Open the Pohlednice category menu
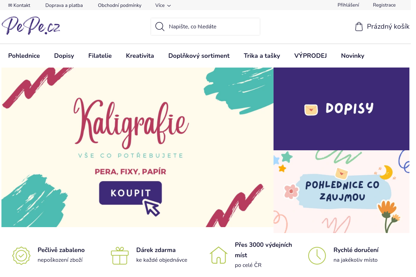Viewport: 416px width, 277px height. [x=24, y=56]
